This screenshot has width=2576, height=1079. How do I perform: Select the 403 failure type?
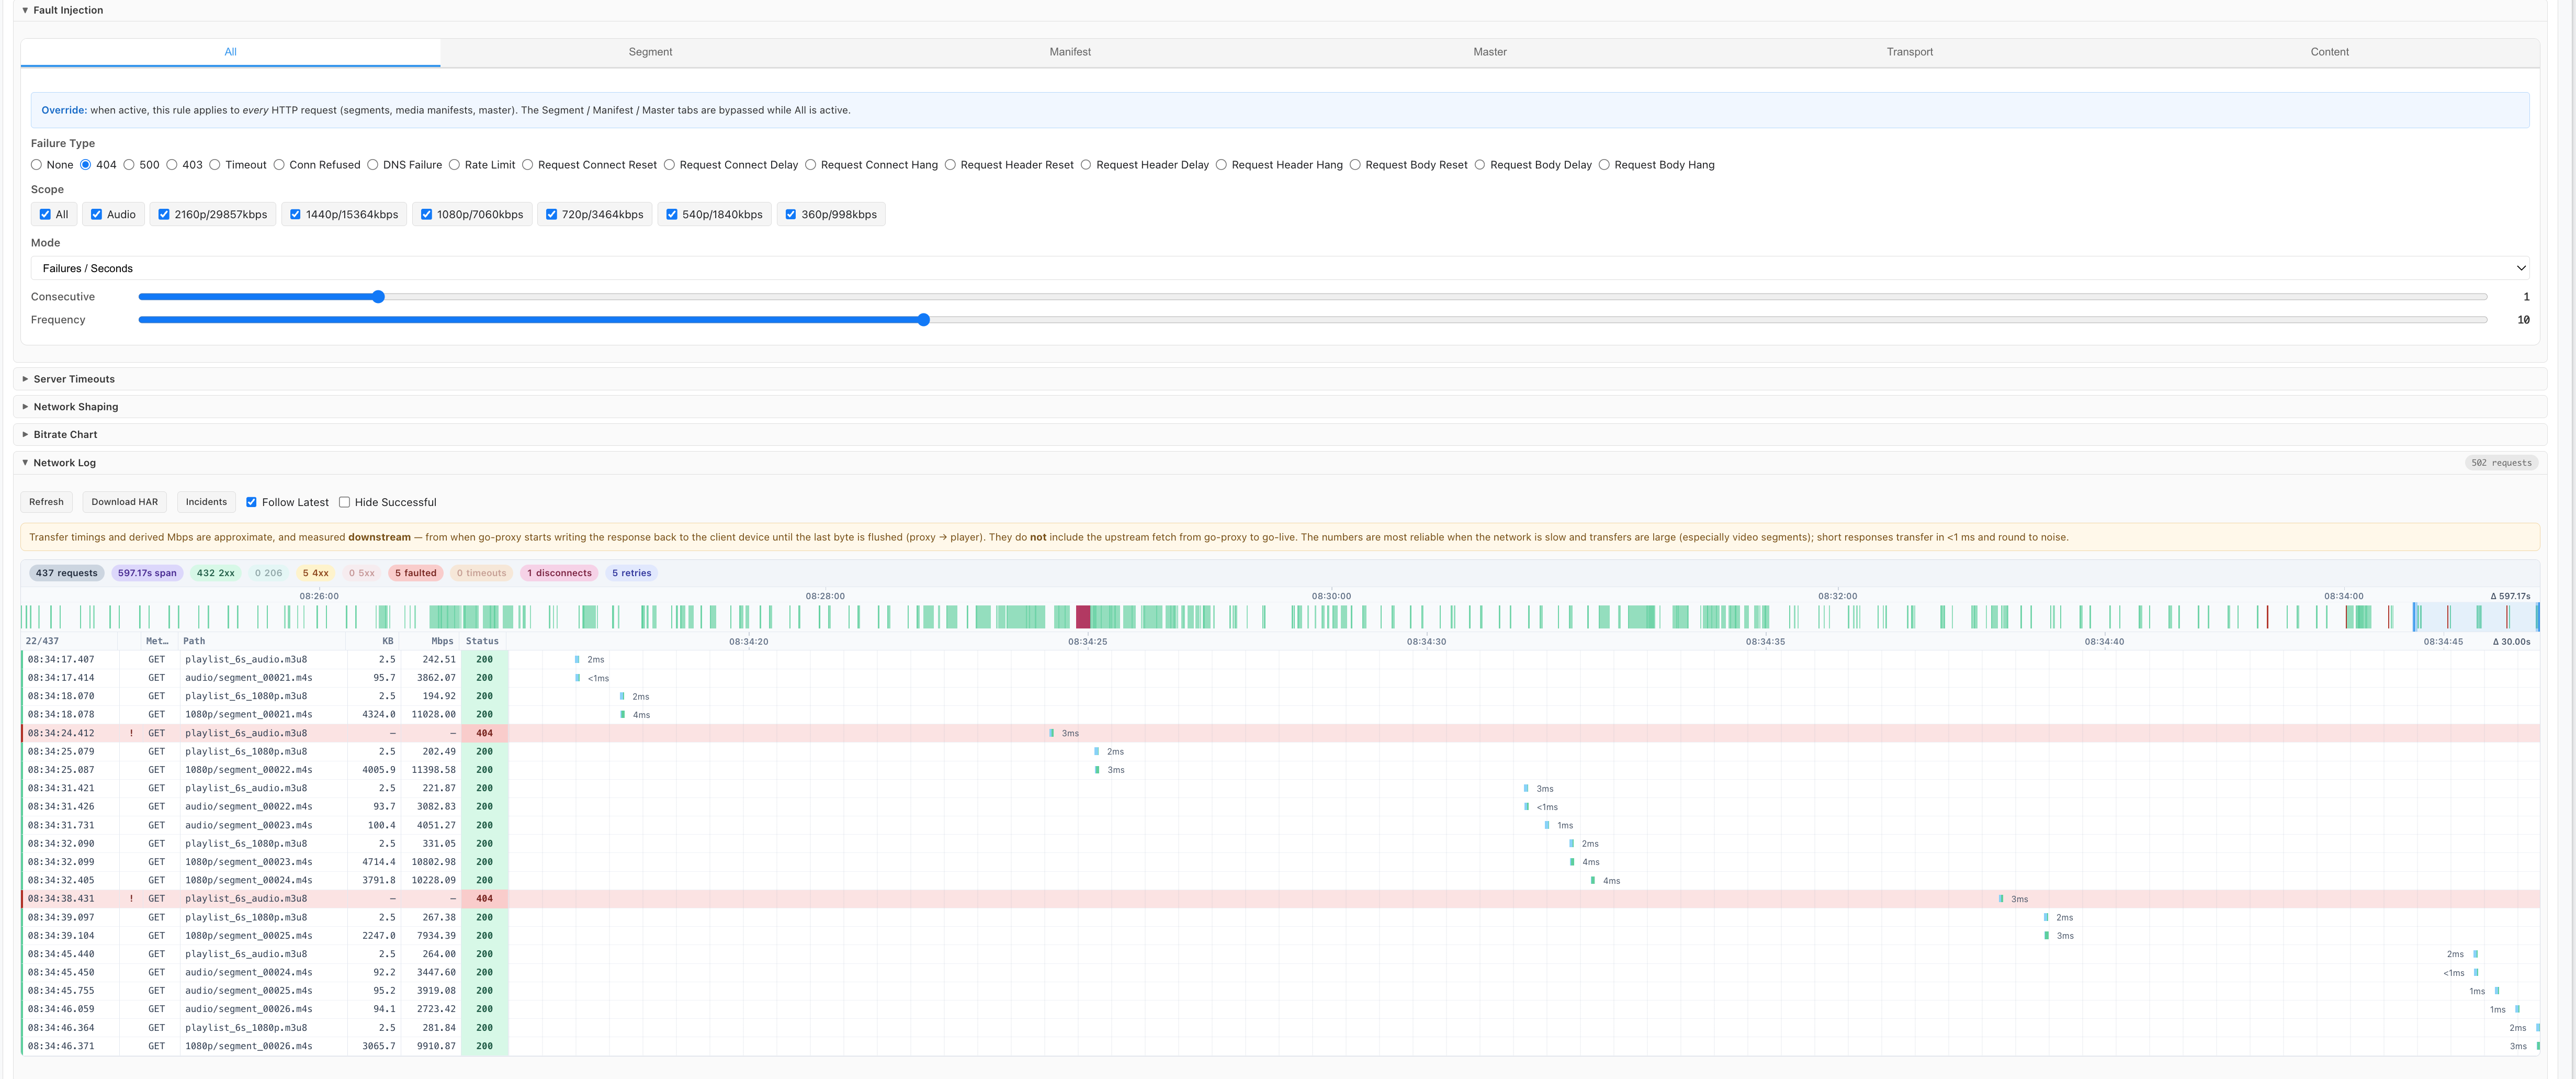coord(172,165)
